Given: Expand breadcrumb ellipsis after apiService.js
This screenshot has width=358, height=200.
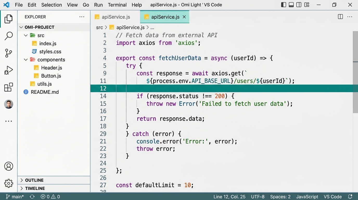Looking at the screenshot, I should point(152,27).
